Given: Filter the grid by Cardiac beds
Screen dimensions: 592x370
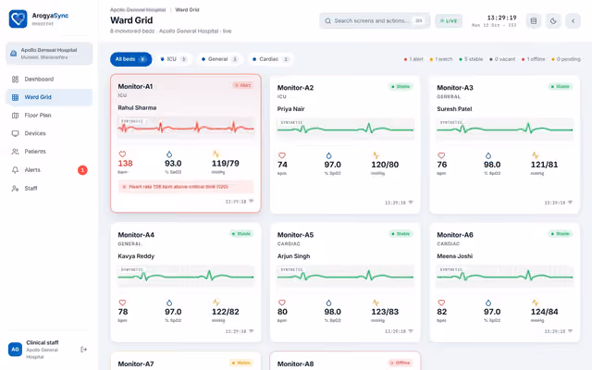Looking at the screenshot, I should click(x=271, y=59).
